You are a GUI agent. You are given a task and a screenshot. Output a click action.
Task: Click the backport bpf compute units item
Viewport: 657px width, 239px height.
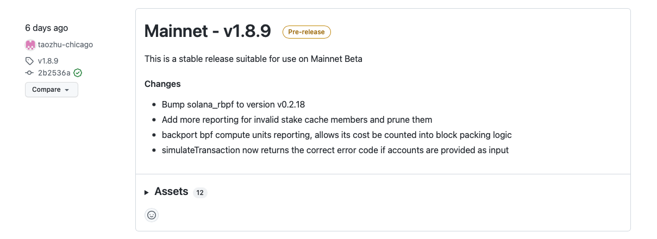pos(337,135)
